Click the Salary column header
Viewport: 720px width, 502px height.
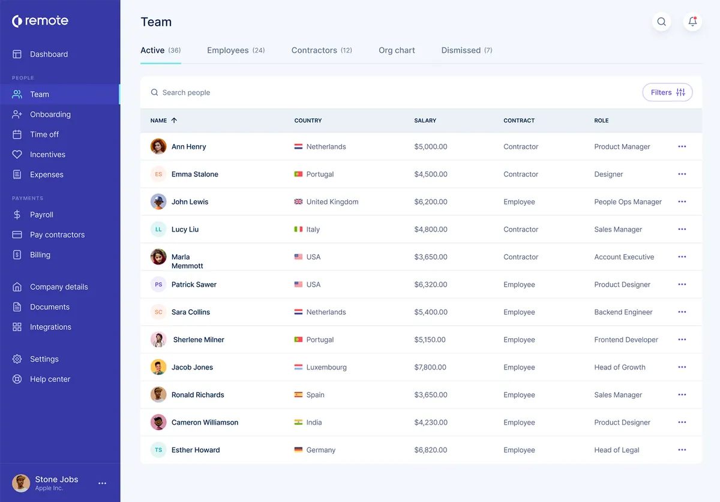coord(425,121)
